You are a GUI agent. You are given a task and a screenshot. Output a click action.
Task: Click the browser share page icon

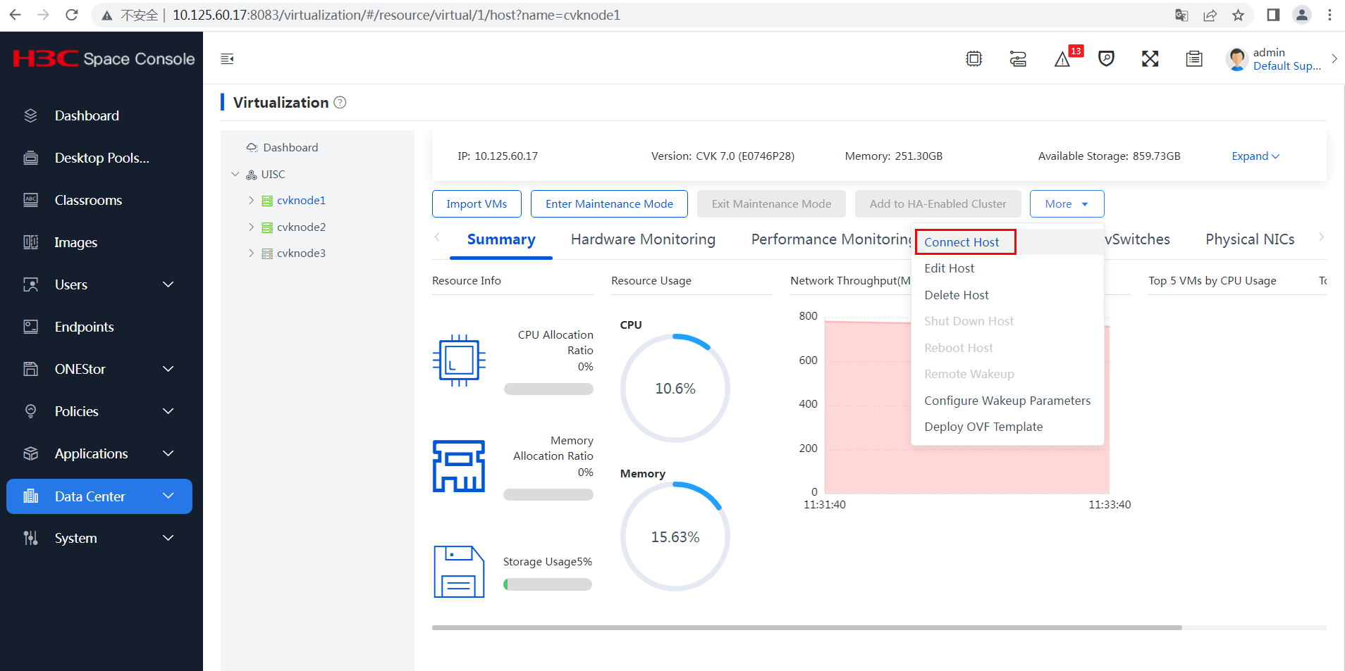click(1210, 15)
